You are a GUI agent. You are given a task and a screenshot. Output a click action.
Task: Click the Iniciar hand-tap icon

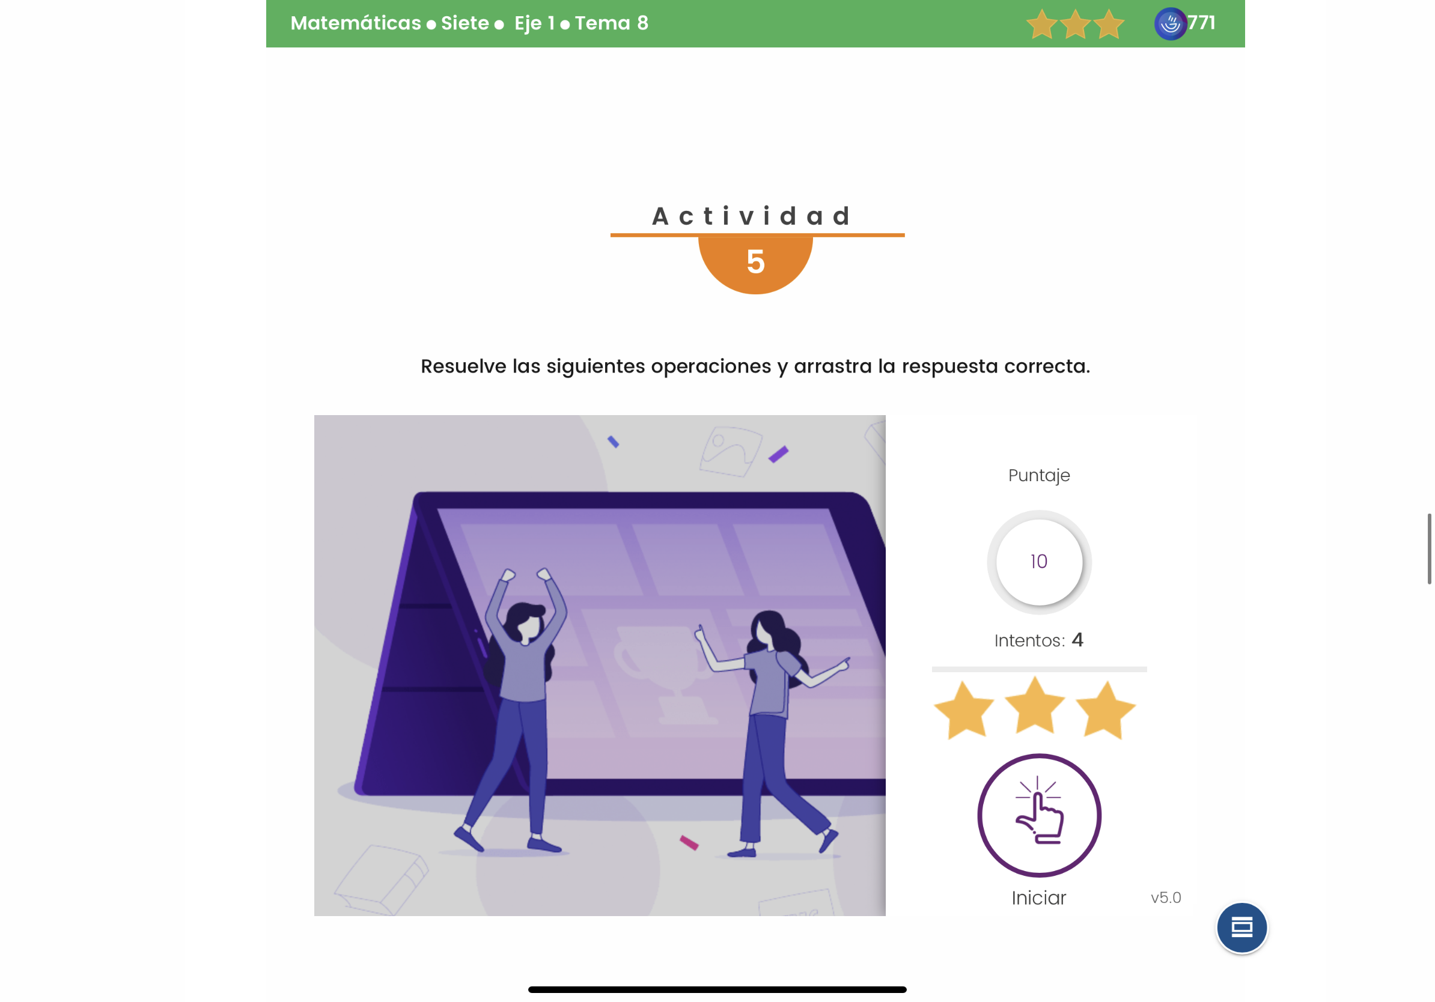click(1039, 815)
